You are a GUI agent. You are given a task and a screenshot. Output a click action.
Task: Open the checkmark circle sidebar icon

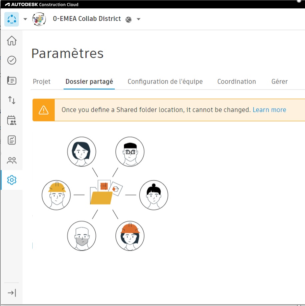[x=12, y=60]
